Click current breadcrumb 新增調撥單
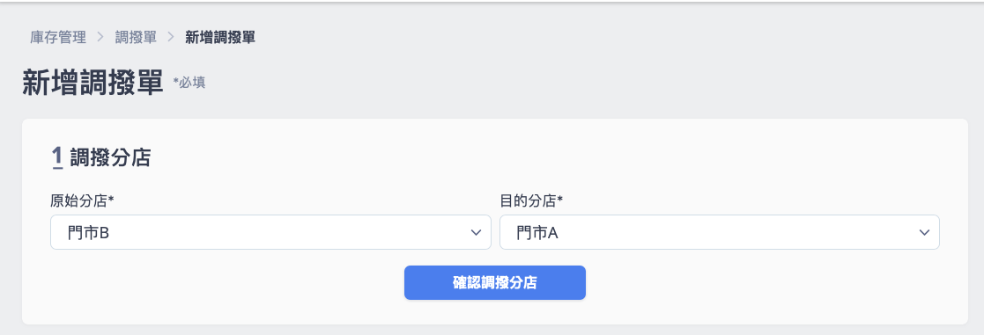The image size is (984, 335). (x=220, y=38)
